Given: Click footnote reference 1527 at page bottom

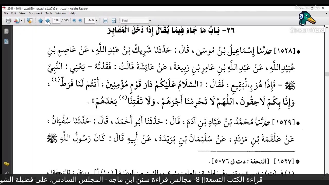Looking at the screenshot, I should point(284,161).
